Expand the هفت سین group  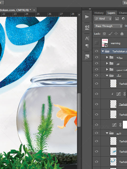click(107, 69)
